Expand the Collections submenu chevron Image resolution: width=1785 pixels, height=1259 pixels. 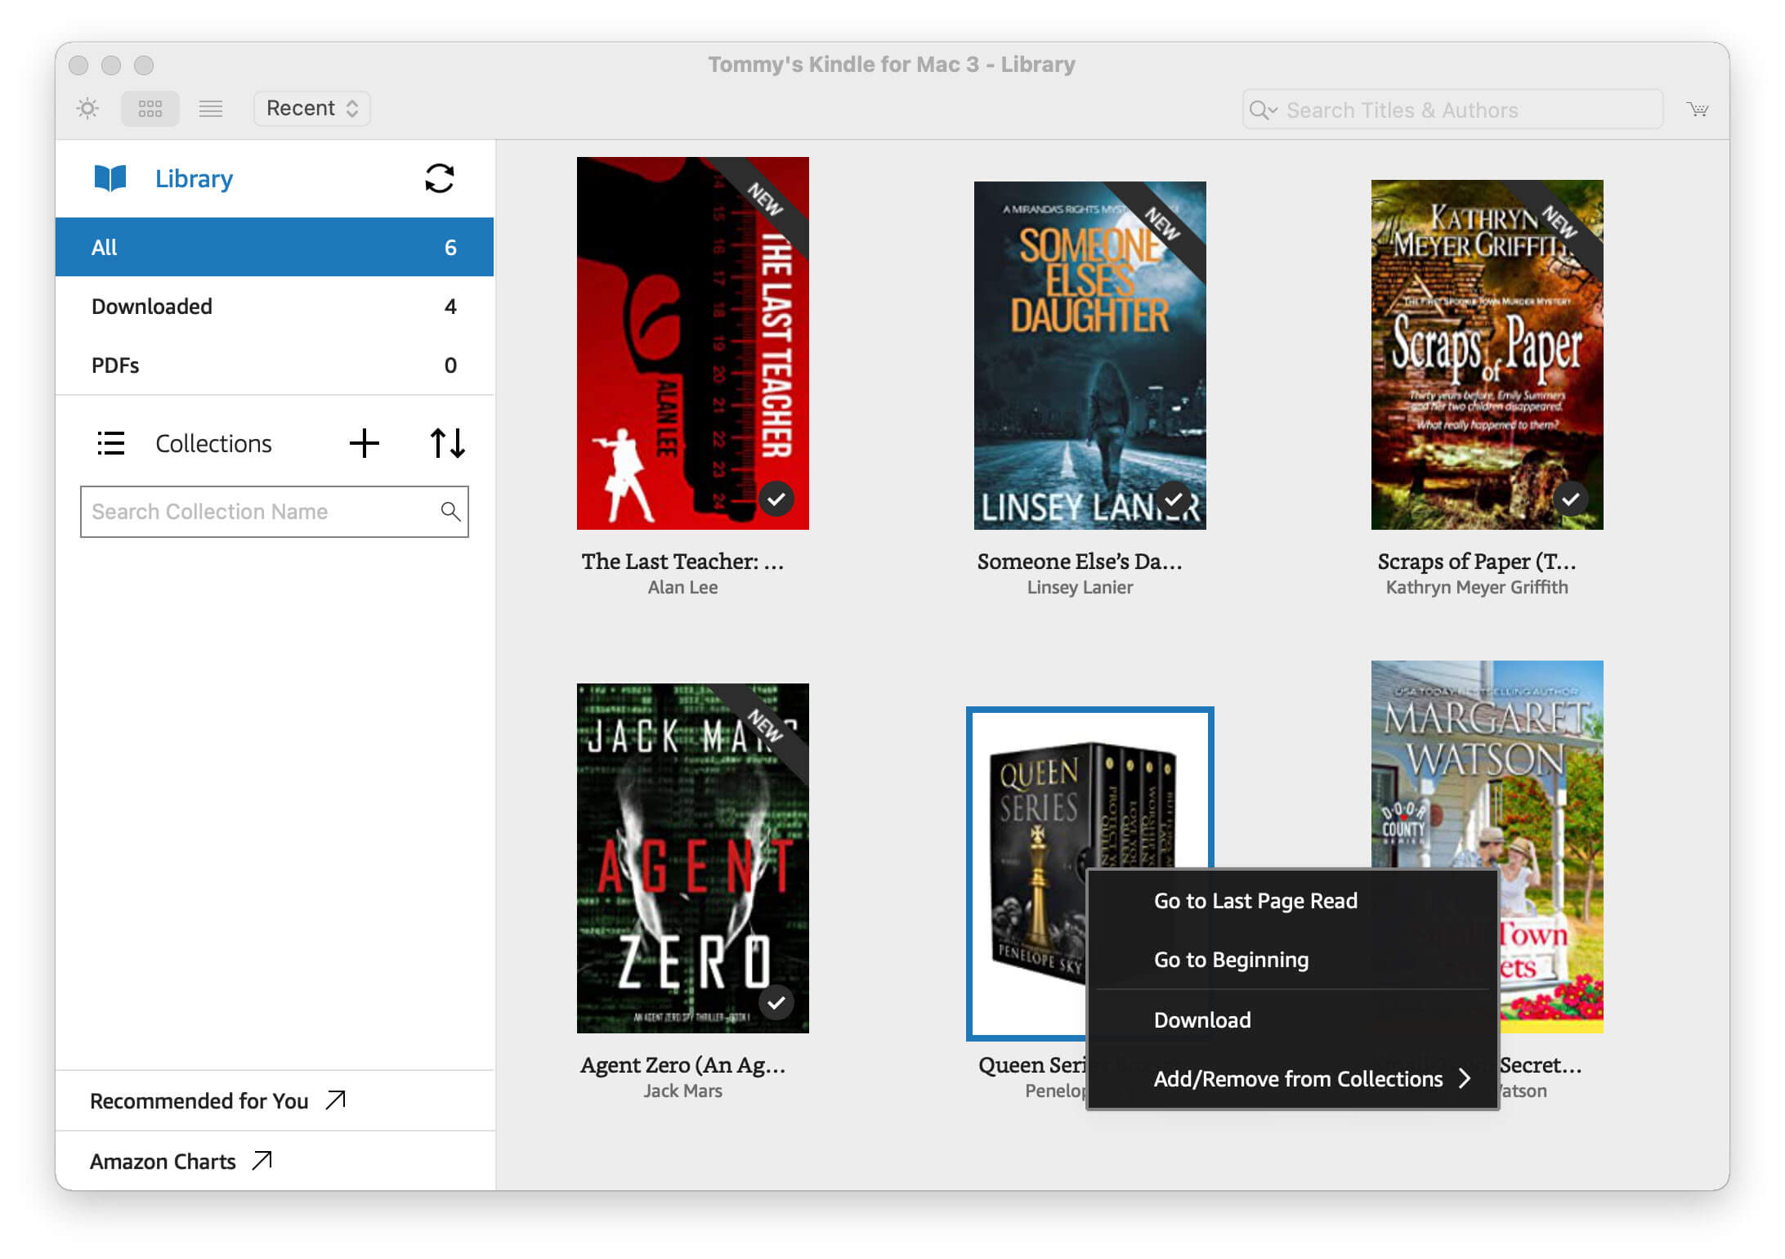click(x=1465, y=1079)
